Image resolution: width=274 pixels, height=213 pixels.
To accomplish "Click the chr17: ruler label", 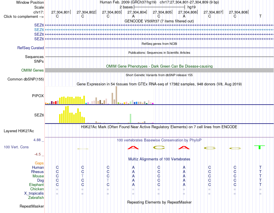I will 38,12.
